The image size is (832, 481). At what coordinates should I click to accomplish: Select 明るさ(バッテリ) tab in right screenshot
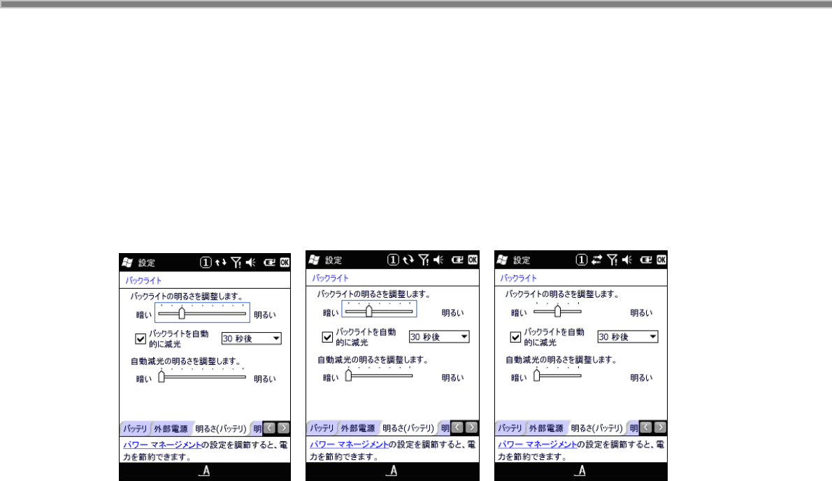point(596,428)
